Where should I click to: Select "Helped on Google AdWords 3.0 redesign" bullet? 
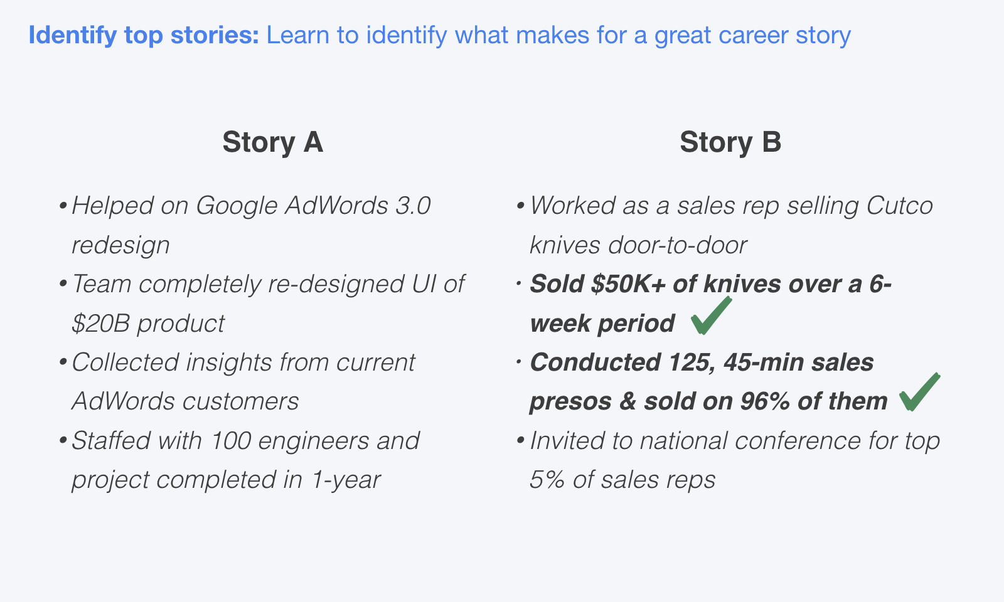(x=251, y=225)
